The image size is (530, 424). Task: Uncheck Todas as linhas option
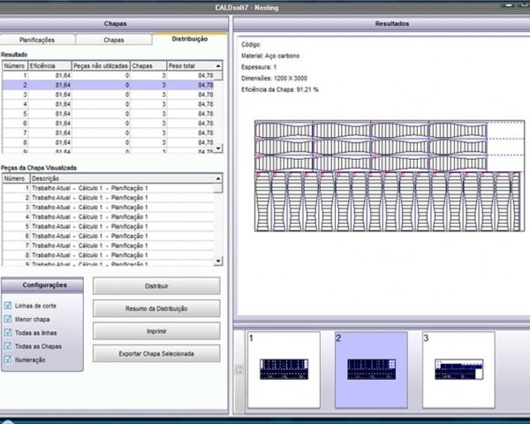tap(9, 333)
